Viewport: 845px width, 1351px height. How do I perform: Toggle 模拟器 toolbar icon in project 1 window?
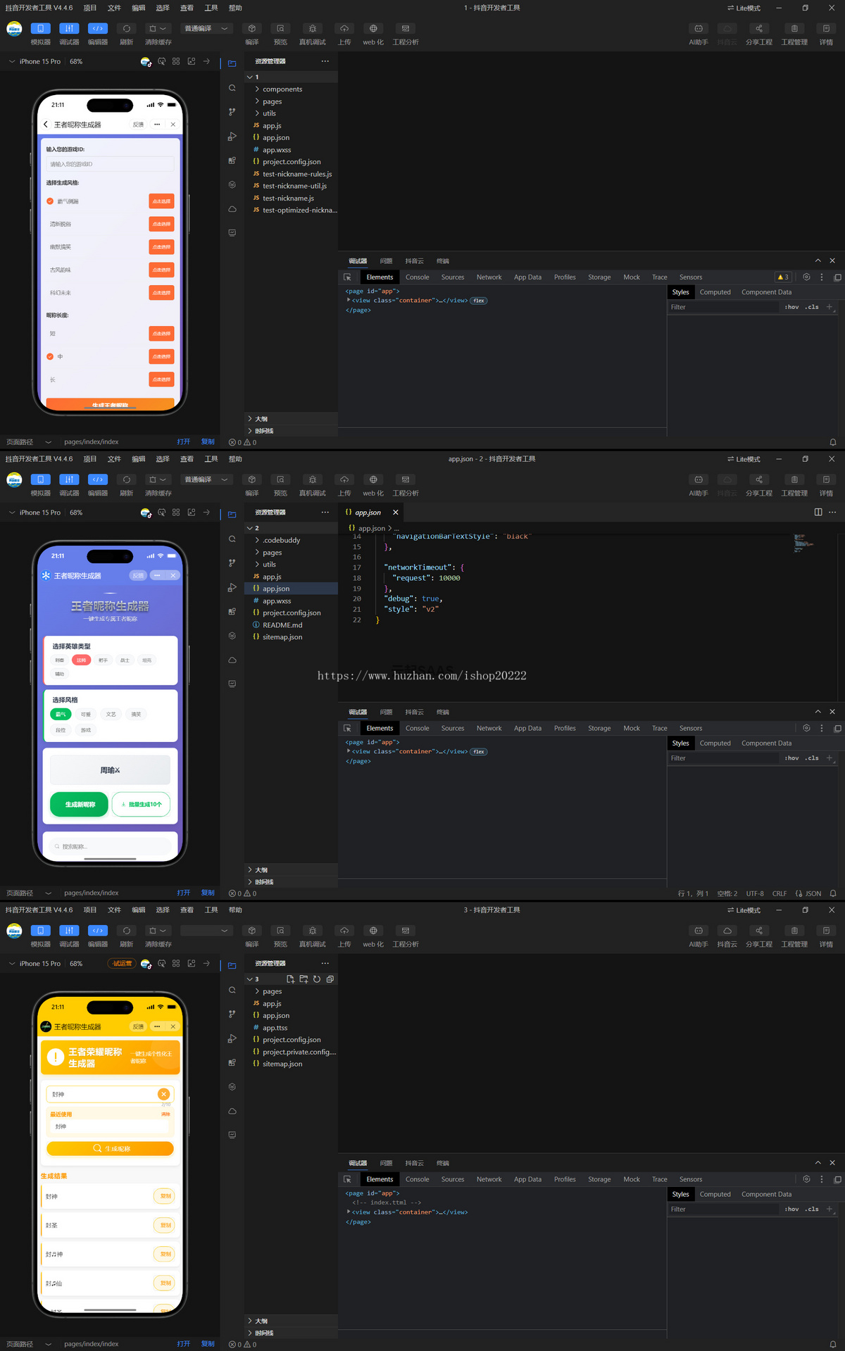(x=40, y=29)
